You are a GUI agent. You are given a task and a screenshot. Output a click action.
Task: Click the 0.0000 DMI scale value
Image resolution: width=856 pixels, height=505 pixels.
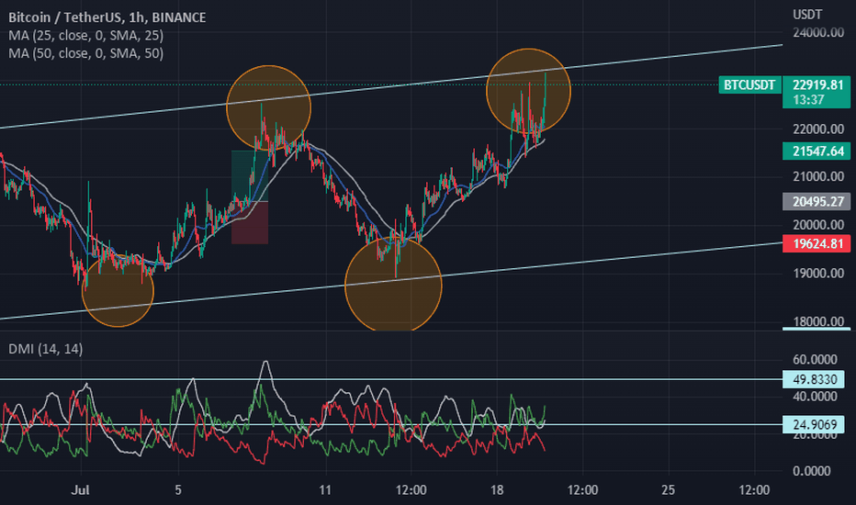point(811,471)
